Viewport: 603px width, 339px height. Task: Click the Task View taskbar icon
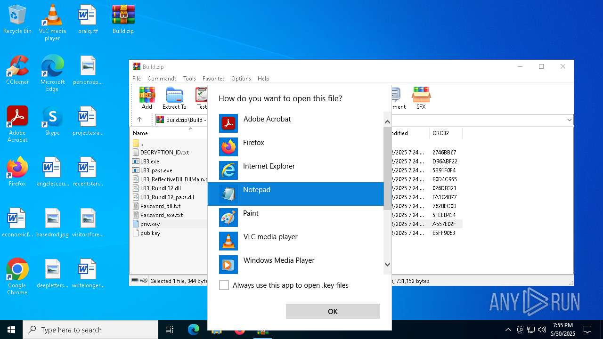pyautogui.click(x=170, y=330)
